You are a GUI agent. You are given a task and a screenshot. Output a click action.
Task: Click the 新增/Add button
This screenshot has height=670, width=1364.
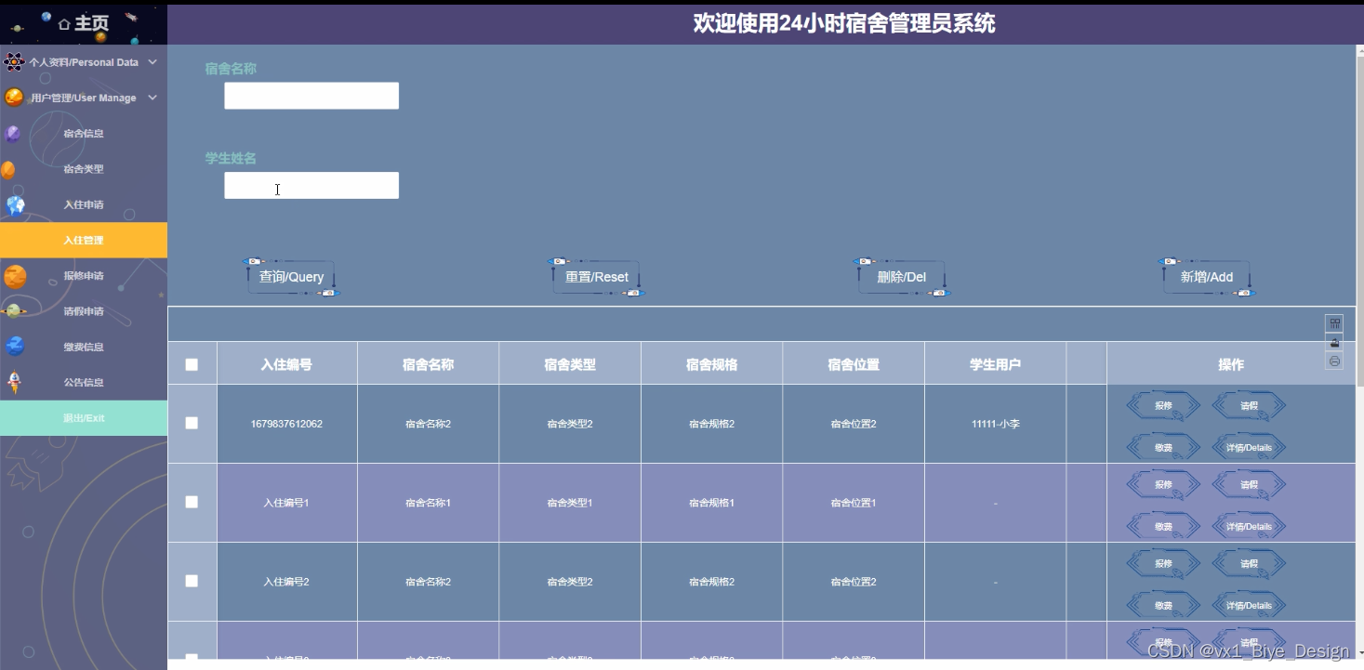pyautogui.click(x=1207, y=277)
